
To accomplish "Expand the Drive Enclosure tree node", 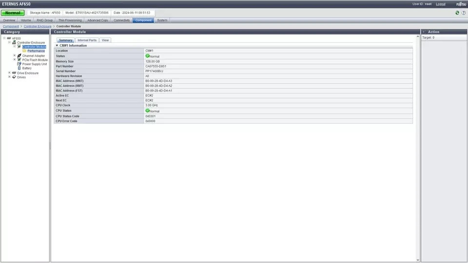I will pyautogui.click(x=9, y=73).
